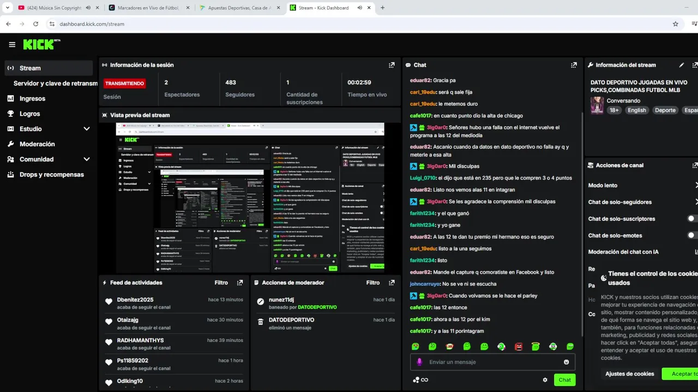
Task: Insert the hat-wearing emote with red cap
Action: pyautogui.click(x=450, y=346)
